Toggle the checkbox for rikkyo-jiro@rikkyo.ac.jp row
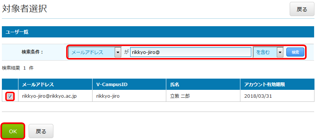This screenshot has width=316, height=140. [10, 97]
